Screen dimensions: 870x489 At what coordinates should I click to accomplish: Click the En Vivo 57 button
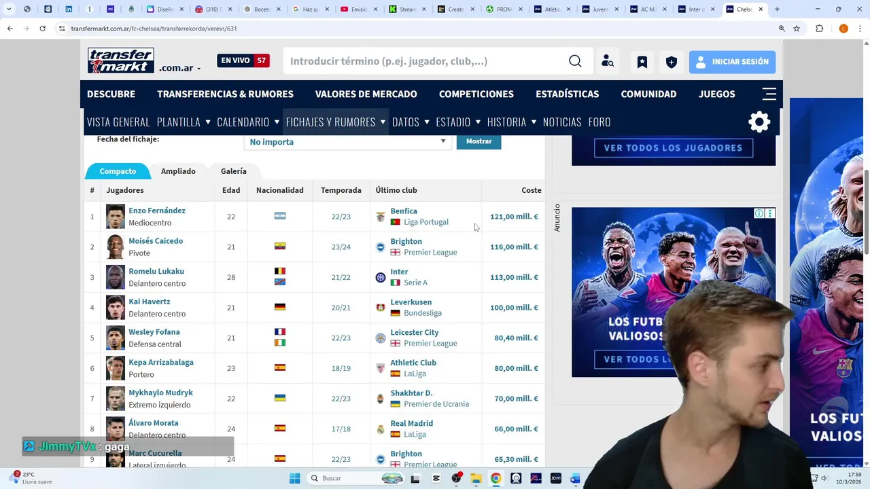coord(243,60)
